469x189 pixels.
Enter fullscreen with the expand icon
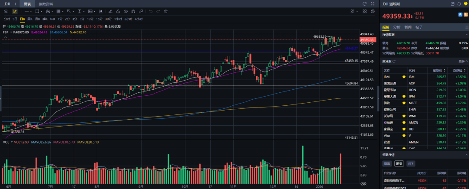click(373, 3)
